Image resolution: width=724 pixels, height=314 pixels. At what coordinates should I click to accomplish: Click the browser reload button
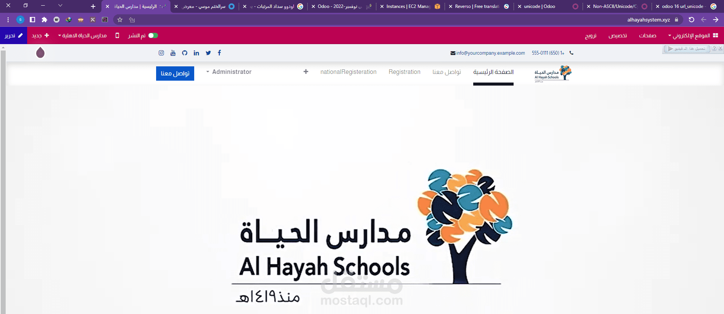(x=691, y=20)
